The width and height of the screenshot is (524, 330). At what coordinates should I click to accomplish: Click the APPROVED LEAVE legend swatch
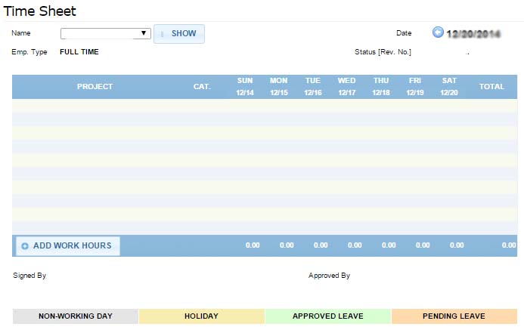coord(328,316)
